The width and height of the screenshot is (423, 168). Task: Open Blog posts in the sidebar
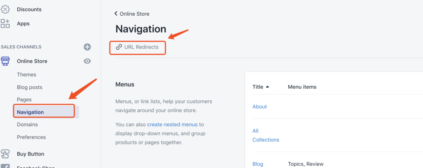[x=29, y=87]
